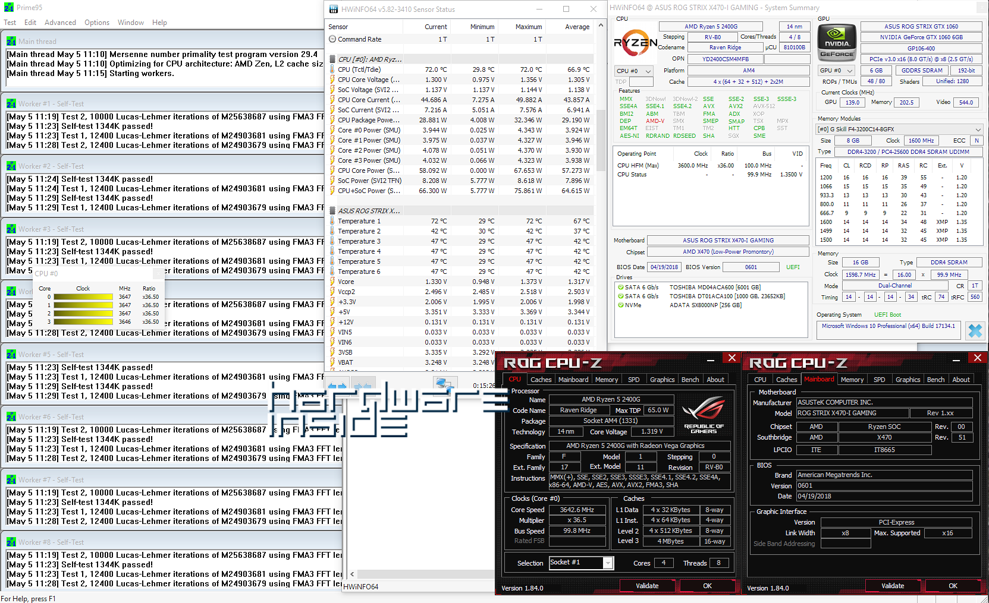Click the HWiNFO collapse-arrows toolbar button
The height and width of the screenshot is (603, 989).
(x=363, y=385)
